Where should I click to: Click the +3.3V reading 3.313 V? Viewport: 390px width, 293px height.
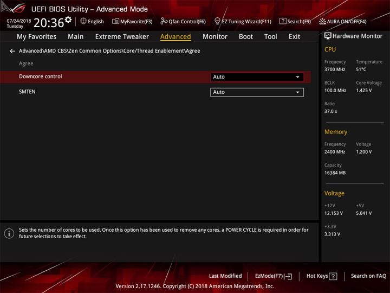tap(332, 234)
